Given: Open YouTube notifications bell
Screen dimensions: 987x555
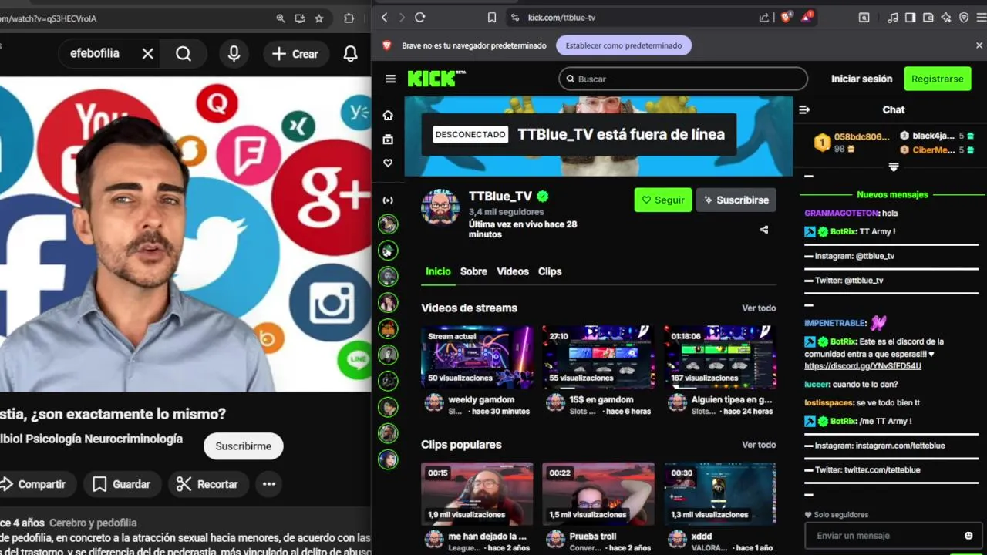Looking at the screenshot, I should coord(350,54).
